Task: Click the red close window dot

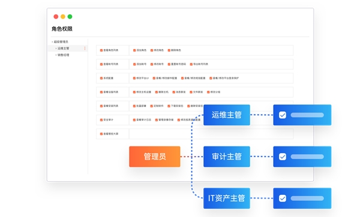Action: (56, 17)
